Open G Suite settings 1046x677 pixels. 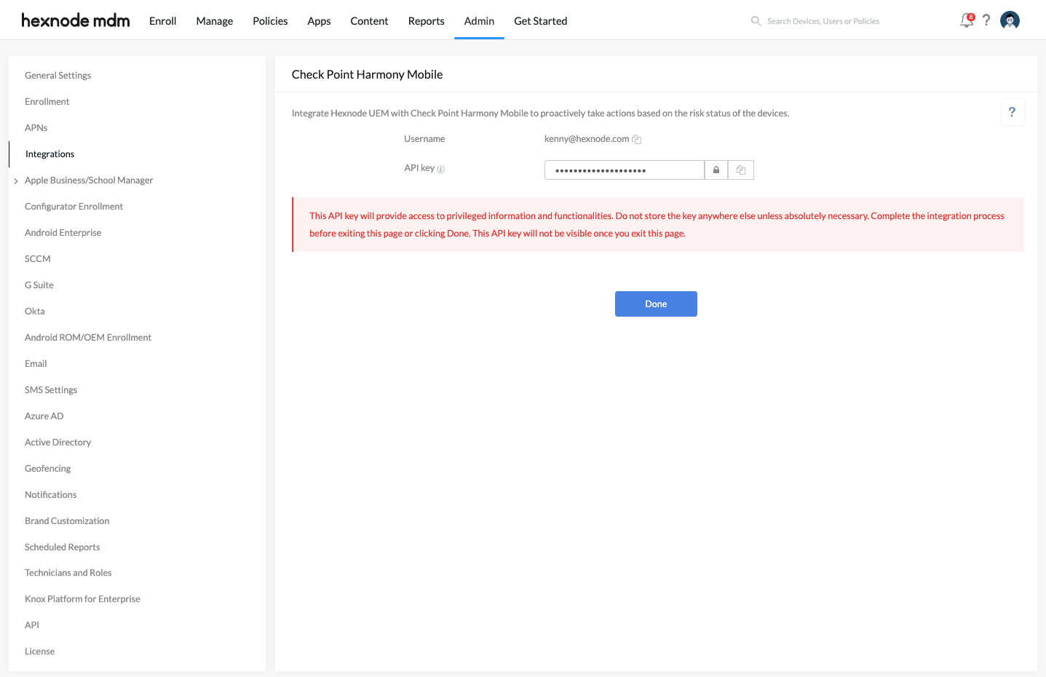[39, 285]
